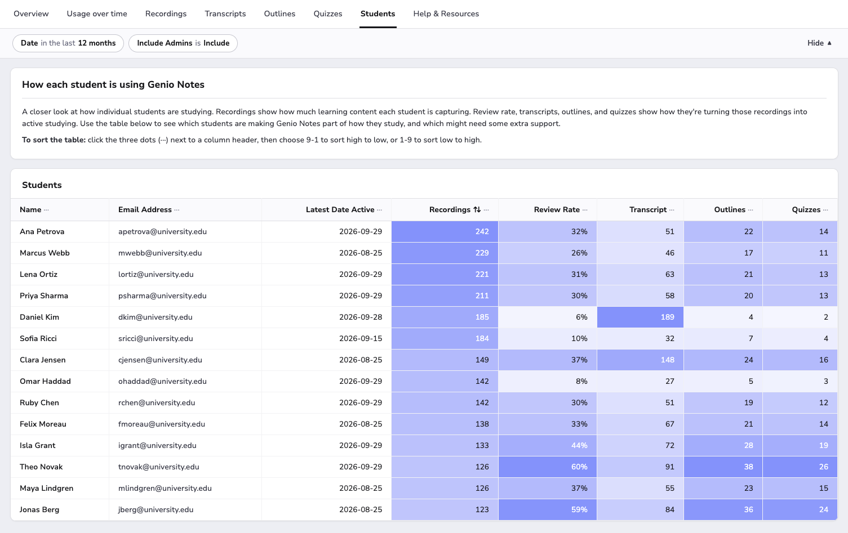This screenshot has height=533, width=848.
Task: Select the Transcripts tab
Action: click(225, 14)
